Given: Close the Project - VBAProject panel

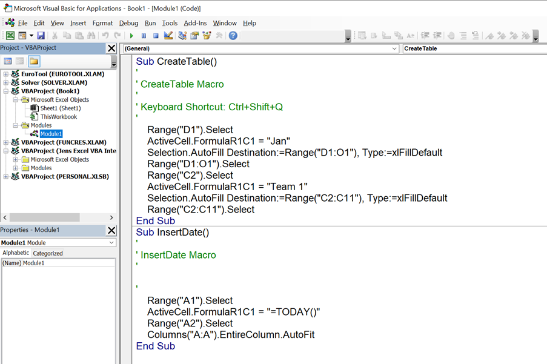Looking at the screenshot, I should [111, 48].
